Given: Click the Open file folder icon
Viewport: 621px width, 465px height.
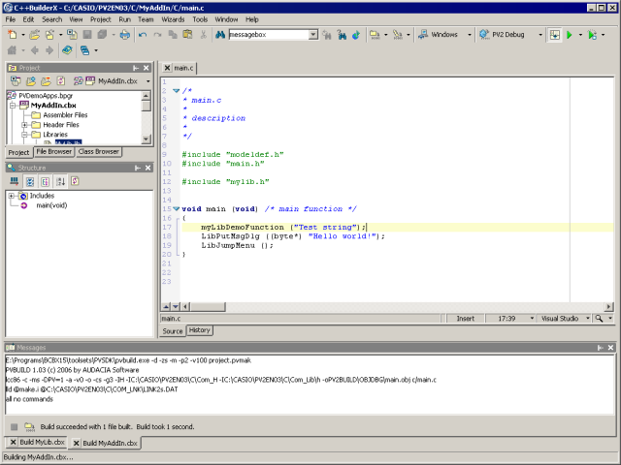Looking at the screenshot, I should (x=35, y=35).
